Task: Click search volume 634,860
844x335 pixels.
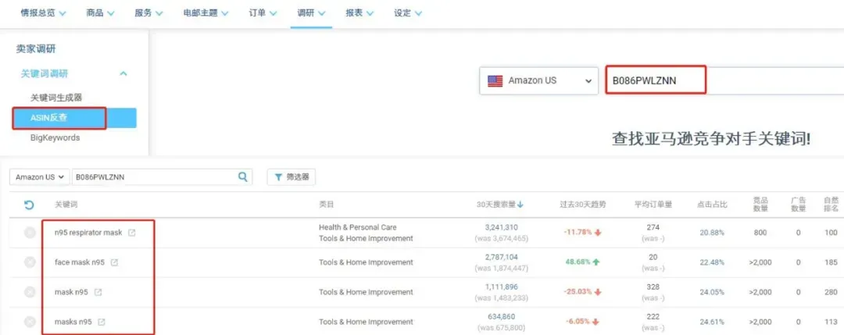Action: (x=501, y=316)
